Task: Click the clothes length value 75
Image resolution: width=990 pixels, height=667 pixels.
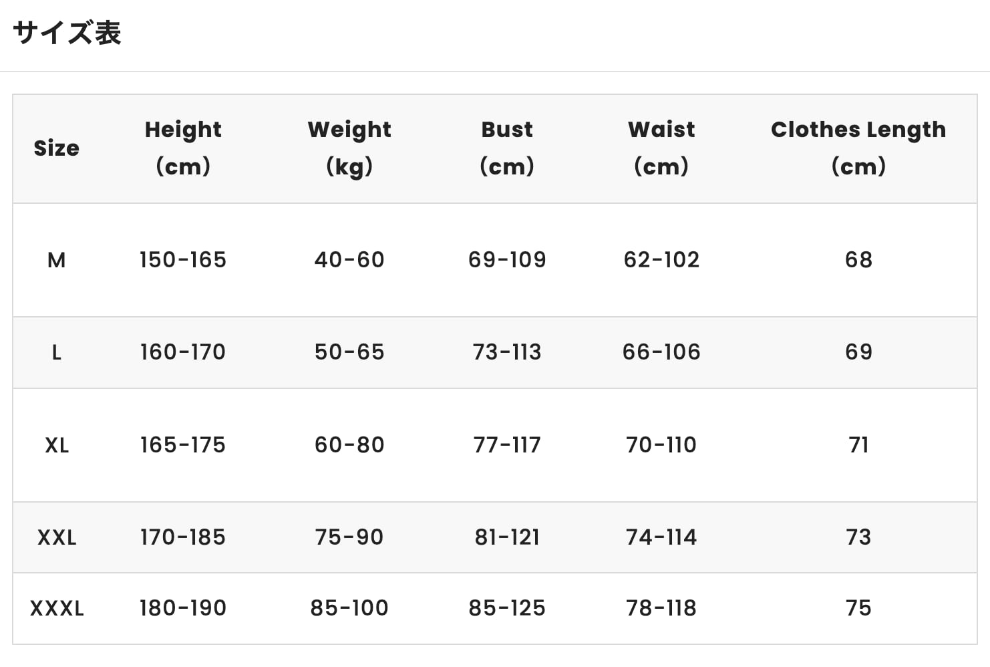Action: [x=858, y=608]
